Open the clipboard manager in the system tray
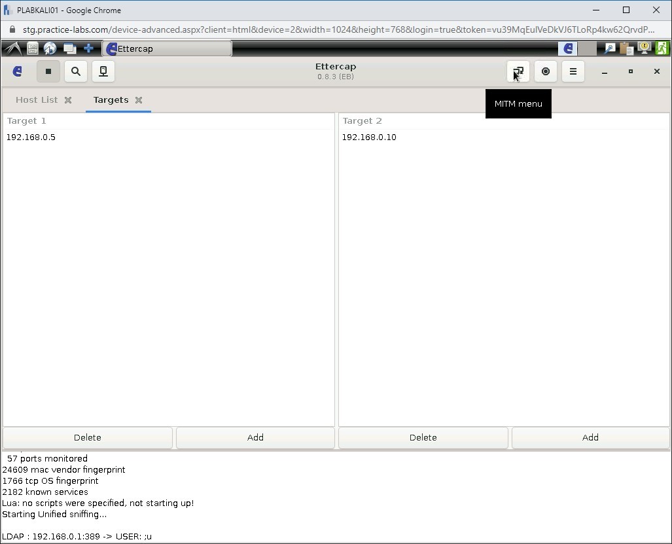This screenshot has height=544, width=672. tap(626, 48)
